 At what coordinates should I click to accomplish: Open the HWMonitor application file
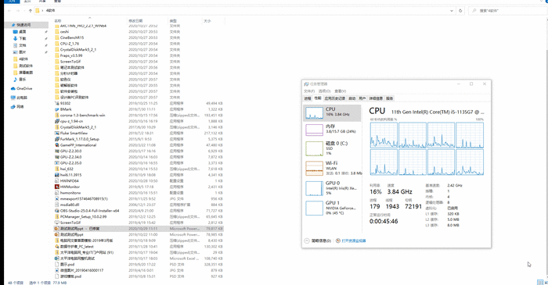70,187
